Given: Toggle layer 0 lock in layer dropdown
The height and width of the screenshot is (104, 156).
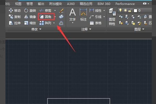Looking at the screenshot, I should [130, 10].
